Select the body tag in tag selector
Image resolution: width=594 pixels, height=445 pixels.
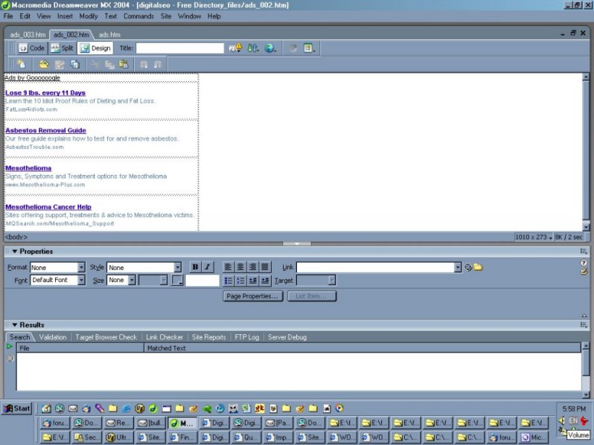[x=16, y=237]
